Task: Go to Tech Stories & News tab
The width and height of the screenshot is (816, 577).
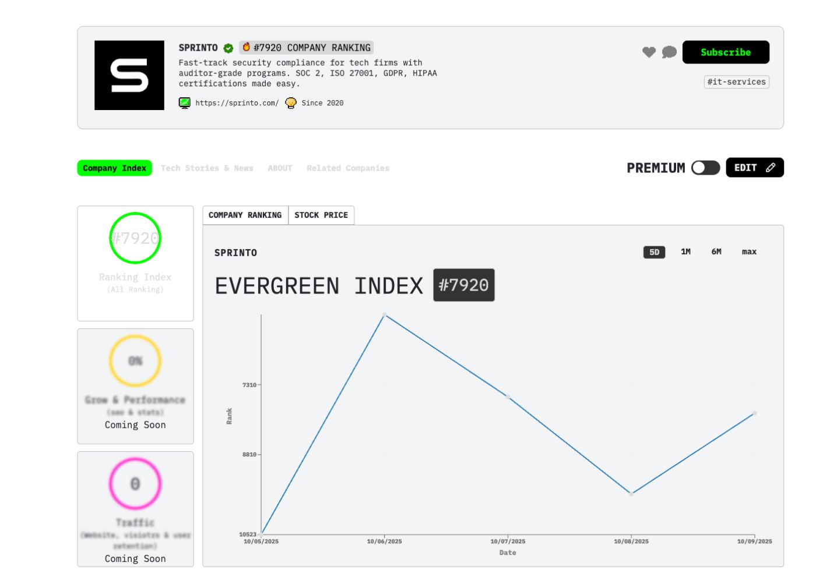Action: [207, 168]
